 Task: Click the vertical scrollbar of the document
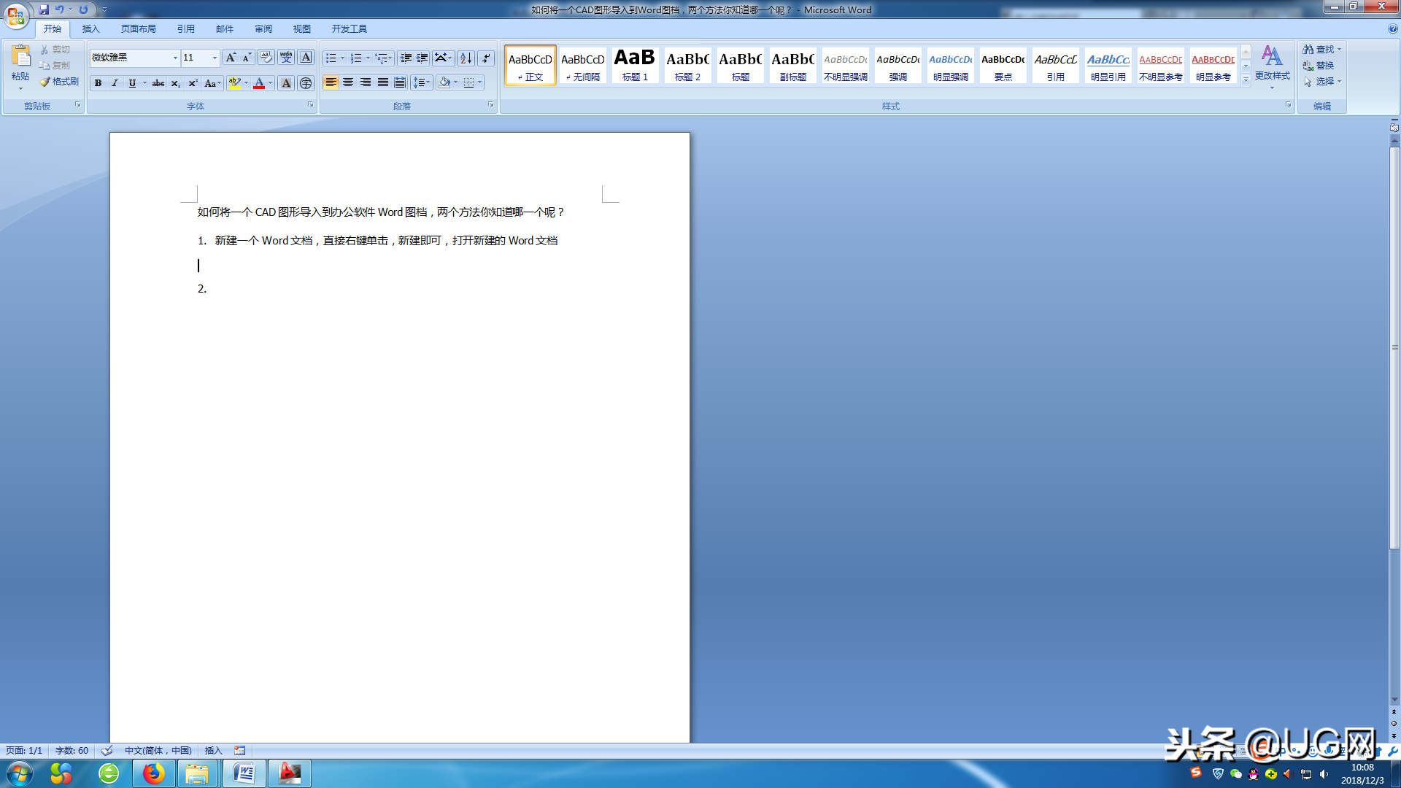pyautogui.click(x=1394, y=348)
